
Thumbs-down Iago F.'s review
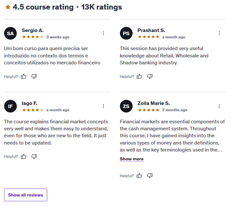pos(34,157)
